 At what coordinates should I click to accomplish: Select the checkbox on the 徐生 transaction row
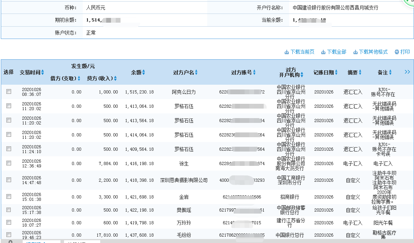[9, 163]
